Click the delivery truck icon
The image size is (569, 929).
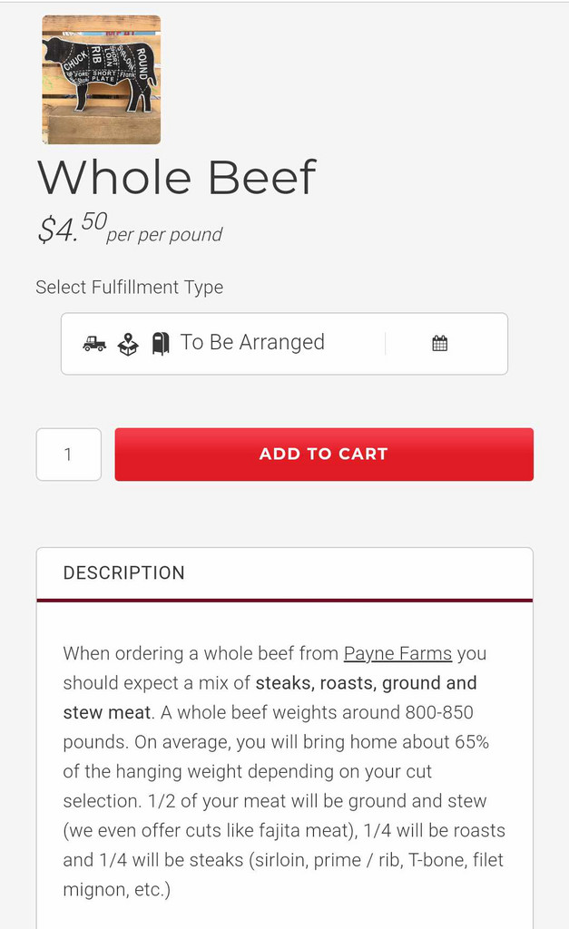[x=94, y=343]
